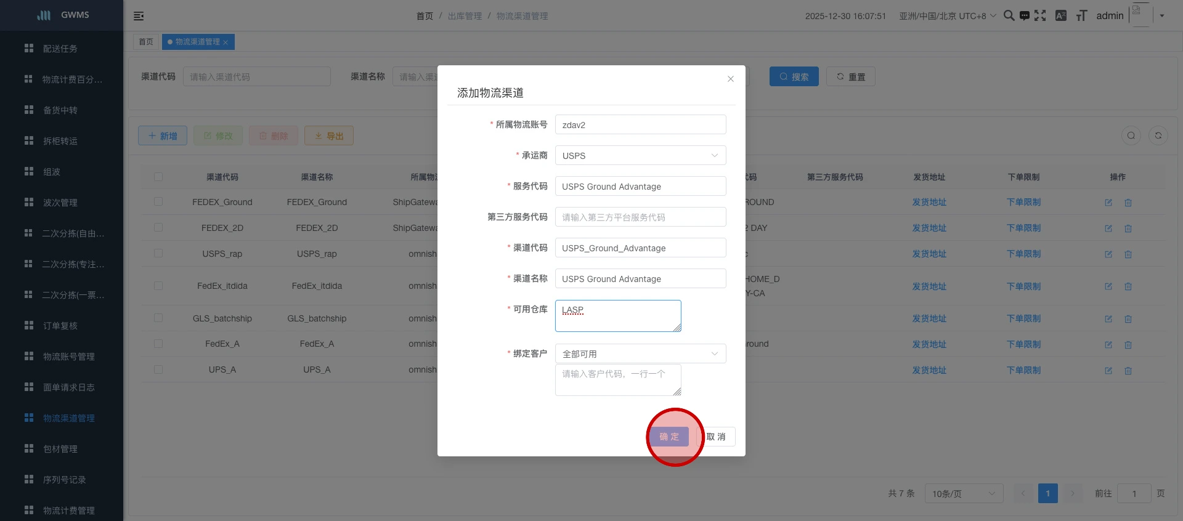This screenshot has width=1183, height=521.
Task: Select page 1 in pagination
Action: click(1047, 493)
